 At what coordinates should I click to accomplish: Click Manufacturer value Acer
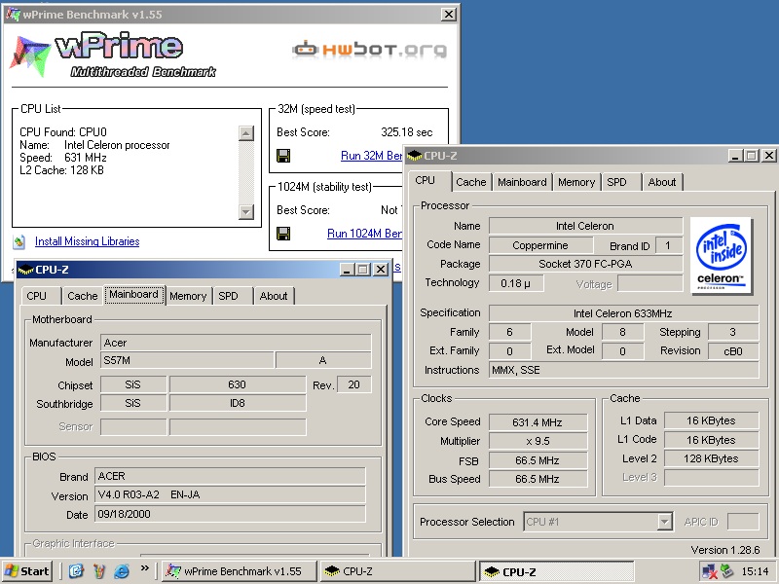[x=236, y=343]
